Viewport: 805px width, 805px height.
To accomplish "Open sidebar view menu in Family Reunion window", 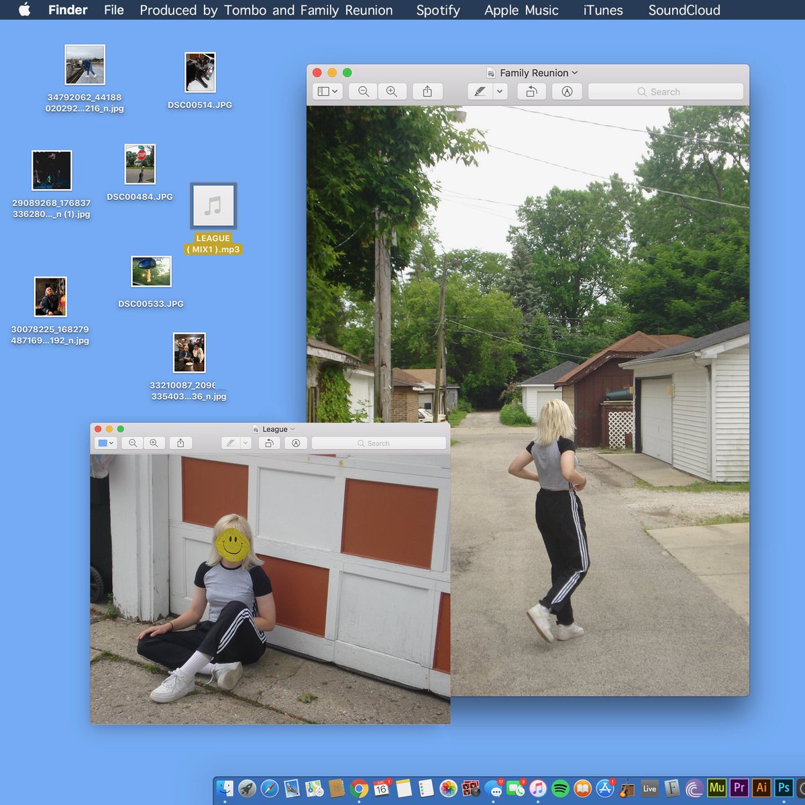I will tap(328, 91).
